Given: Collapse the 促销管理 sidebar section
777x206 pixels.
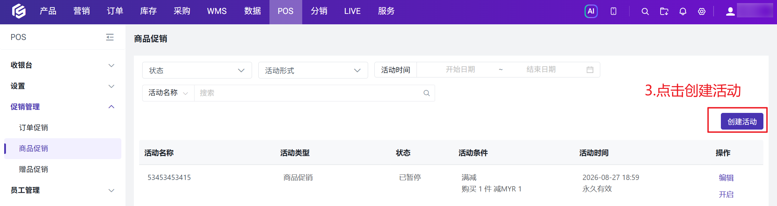Looking at the screenshot, I should (x=63, y=107).
